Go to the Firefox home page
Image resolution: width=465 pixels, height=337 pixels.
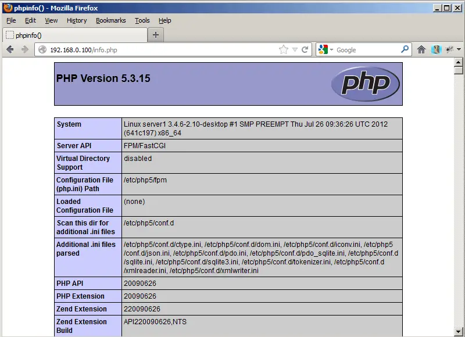(x=421, y=49)
